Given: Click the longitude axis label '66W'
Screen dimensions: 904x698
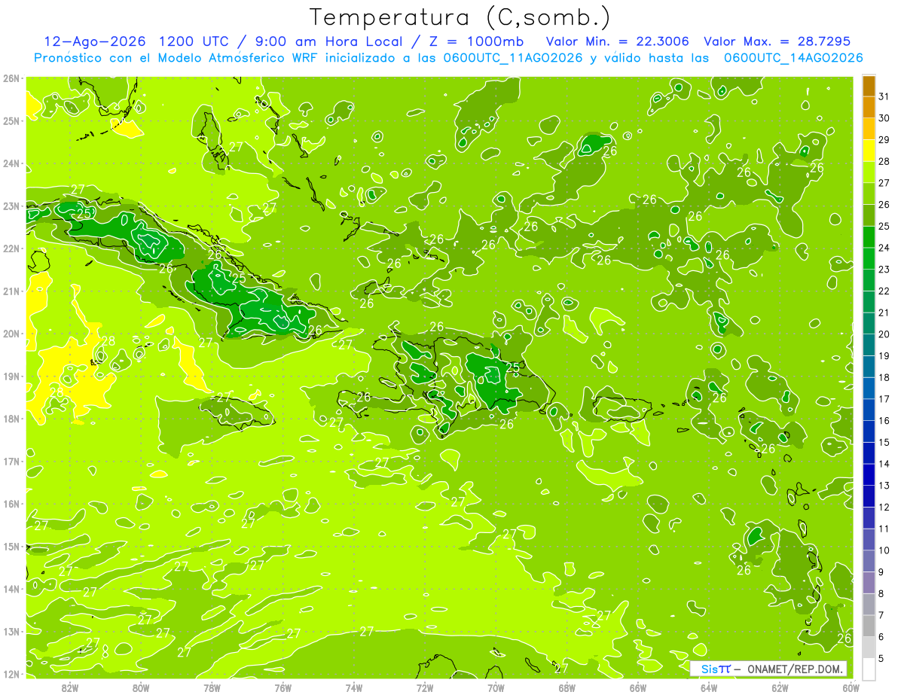Looking at the screenshot, I should (637, 688).
